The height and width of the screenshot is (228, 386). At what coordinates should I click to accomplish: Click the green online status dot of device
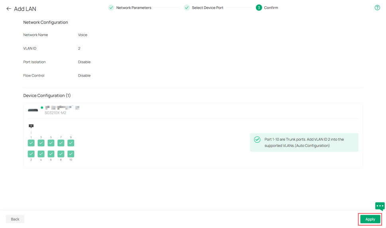pos(42,108)
